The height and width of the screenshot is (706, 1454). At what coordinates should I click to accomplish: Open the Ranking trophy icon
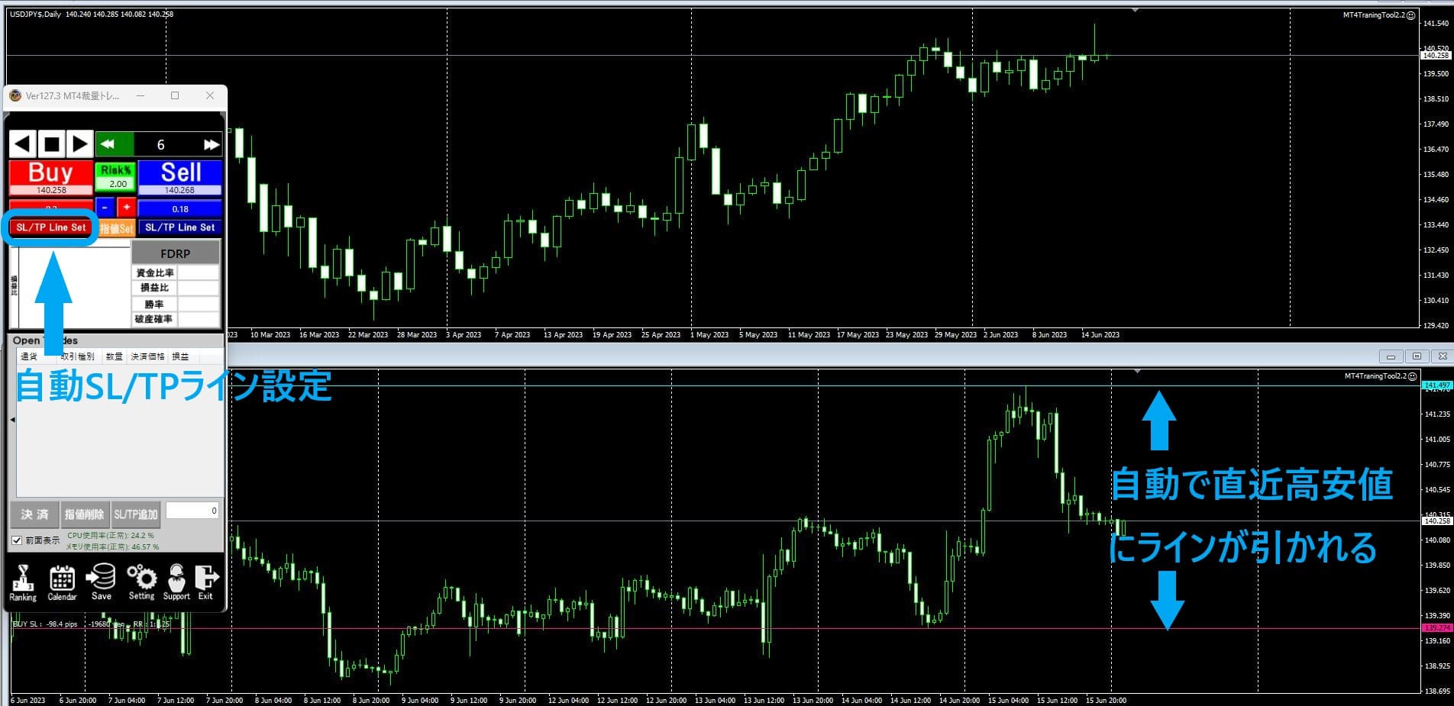pos(23,583)
